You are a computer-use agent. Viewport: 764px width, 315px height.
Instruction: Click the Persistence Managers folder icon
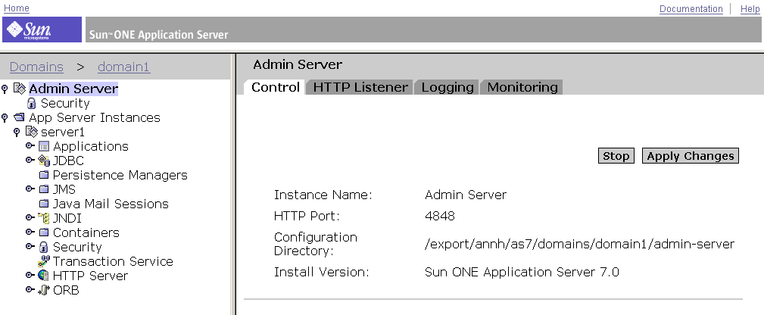44,175
